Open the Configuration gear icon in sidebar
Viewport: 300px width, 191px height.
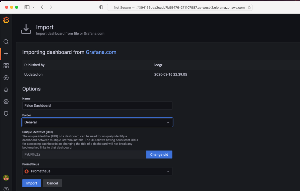click(x=6, y=101)
